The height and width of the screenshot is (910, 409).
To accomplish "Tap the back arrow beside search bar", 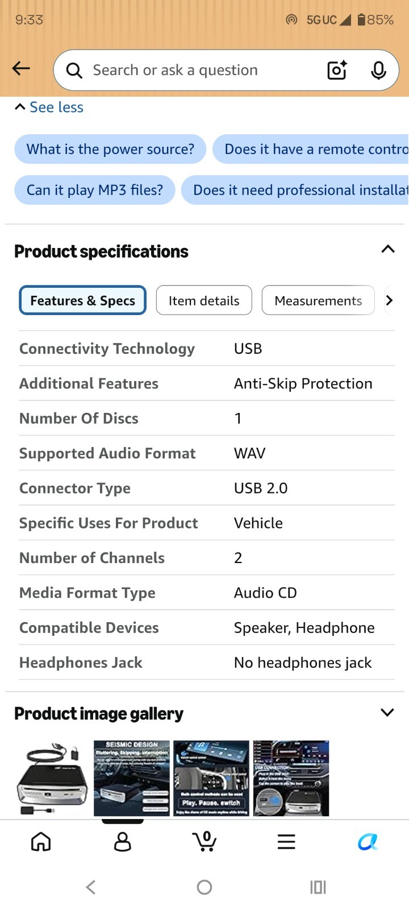I will point(21,69).
